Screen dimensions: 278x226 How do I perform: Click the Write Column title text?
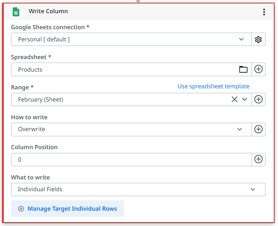pos(48,11)
